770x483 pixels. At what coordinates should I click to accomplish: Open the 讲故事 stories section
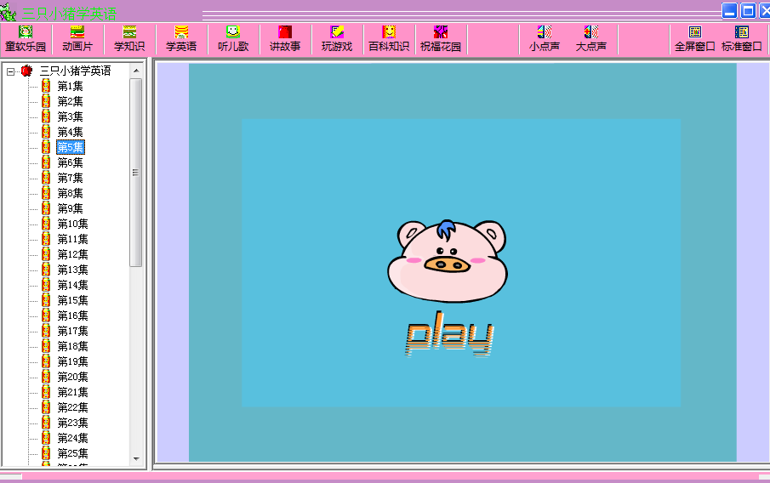285,39
